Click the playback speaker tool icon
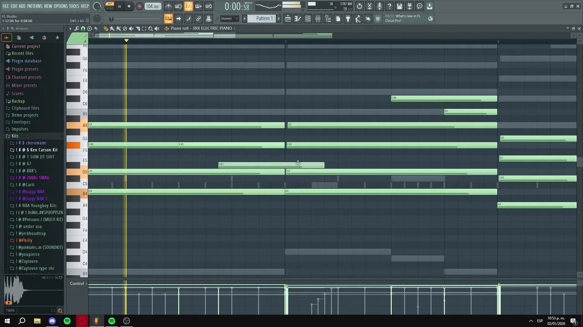 coord(157,29)
